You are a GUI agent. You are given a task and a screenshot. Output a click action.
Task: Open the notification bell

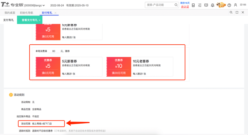(x=213, y=5)
